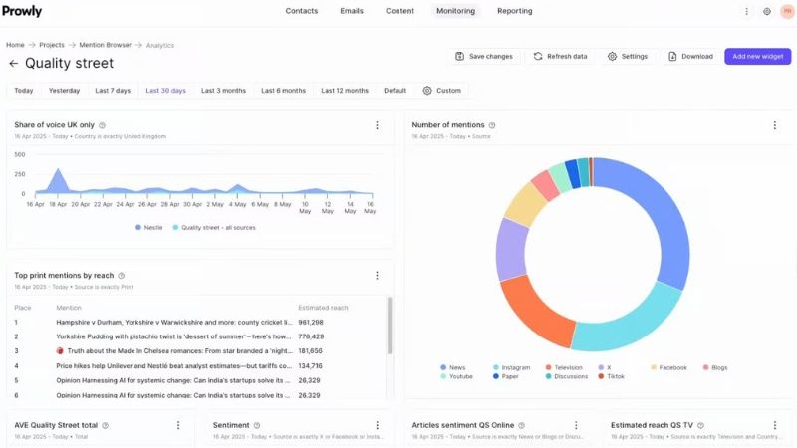Open options menu of Estimated reach QS TV

point(775,425)
